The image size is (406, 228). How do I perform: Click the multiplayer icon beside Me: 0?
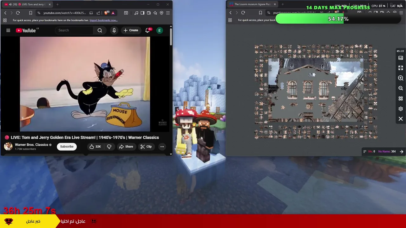[x=365, y=151]
